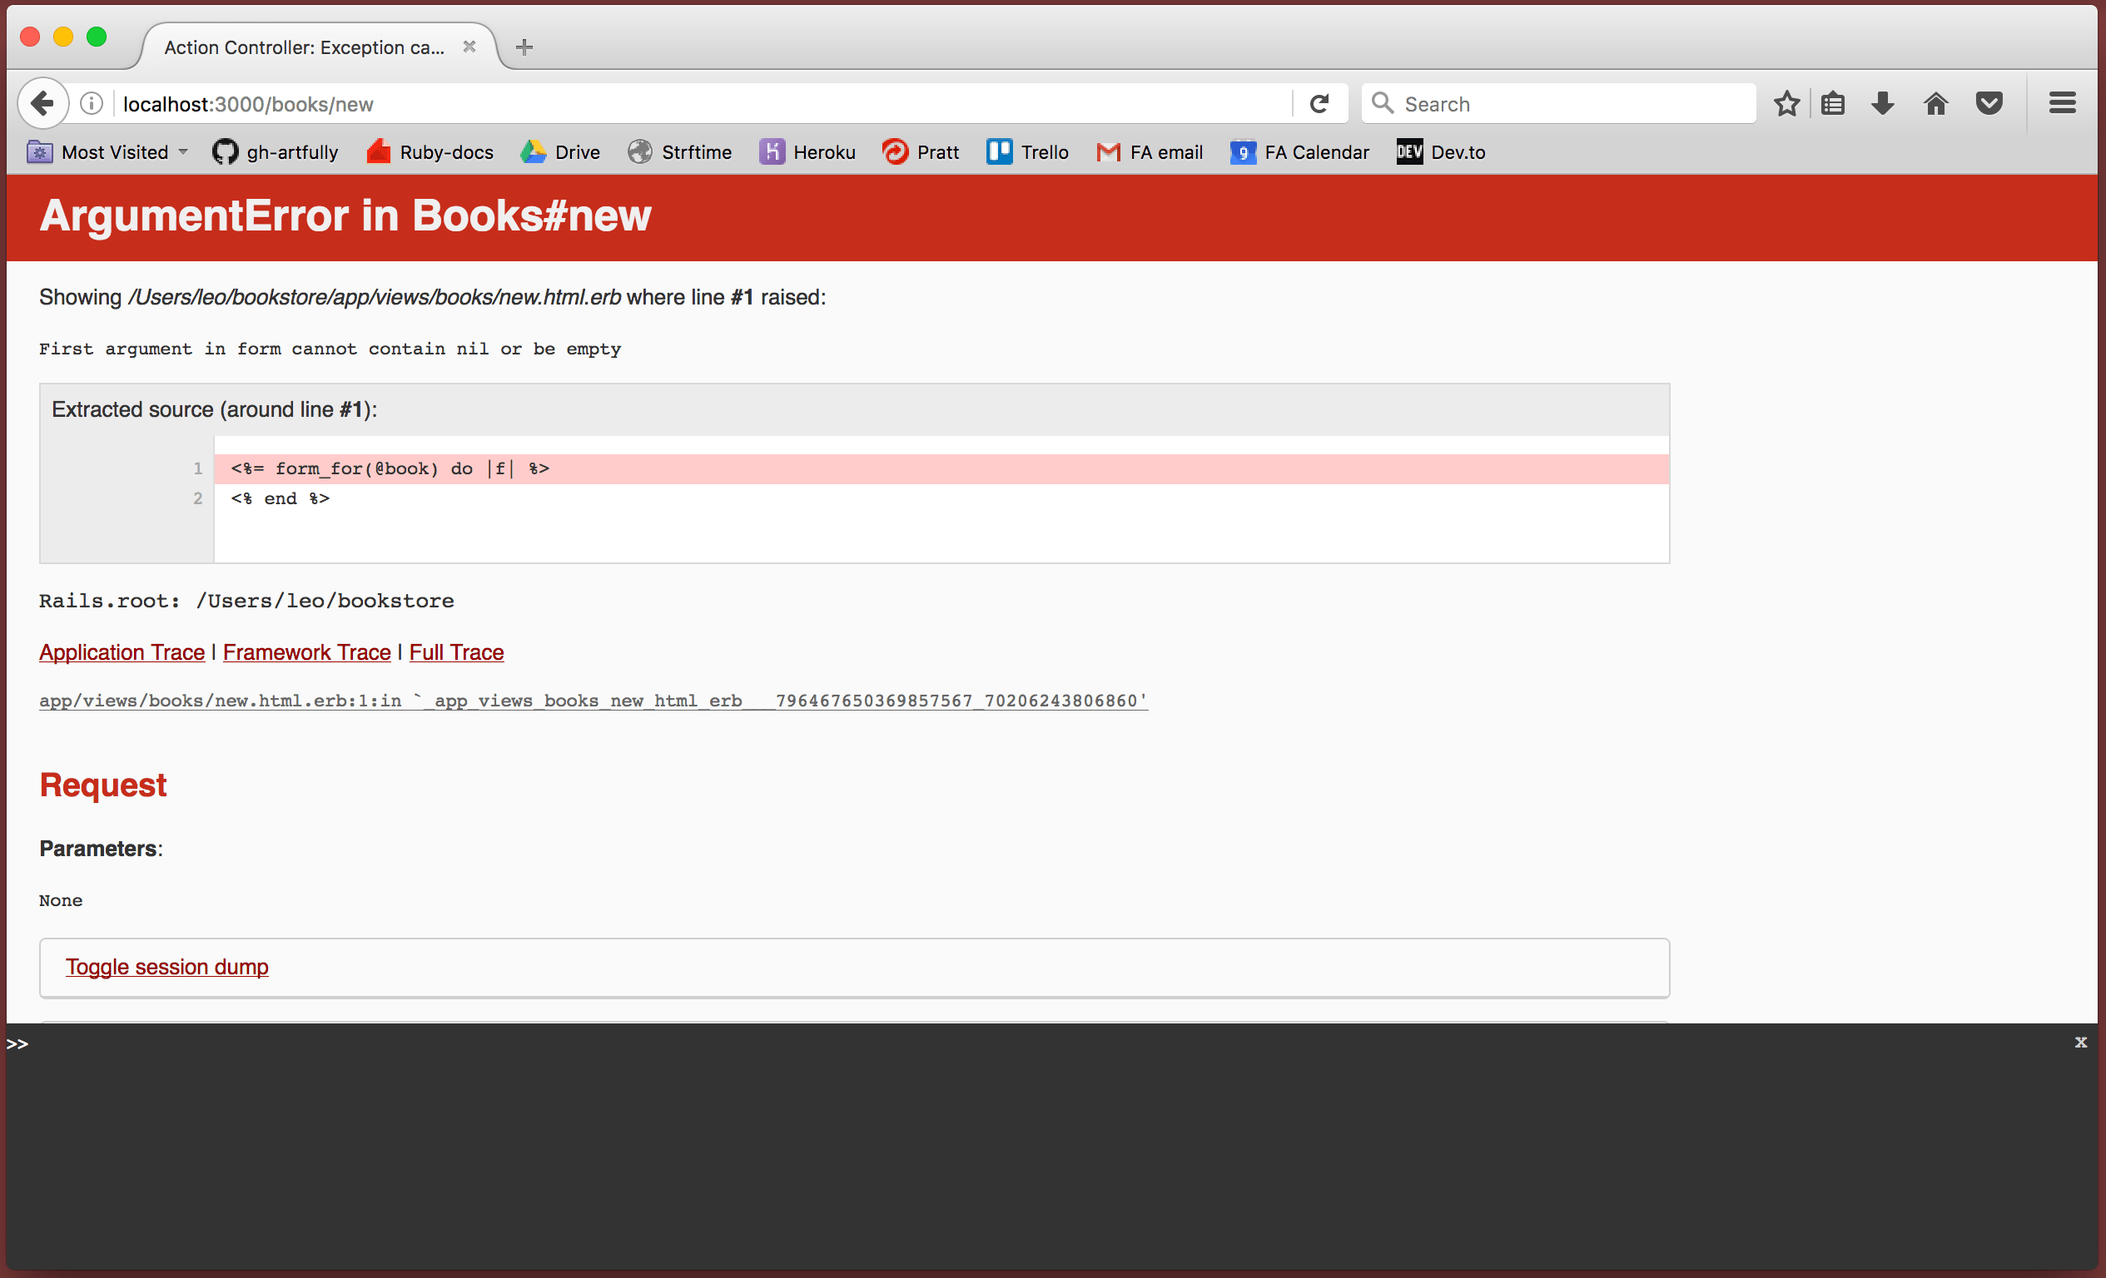This screenshot has width=2106, height=1278.
Task: Click the Pocket save icon
Action: tap(1989, 103)
